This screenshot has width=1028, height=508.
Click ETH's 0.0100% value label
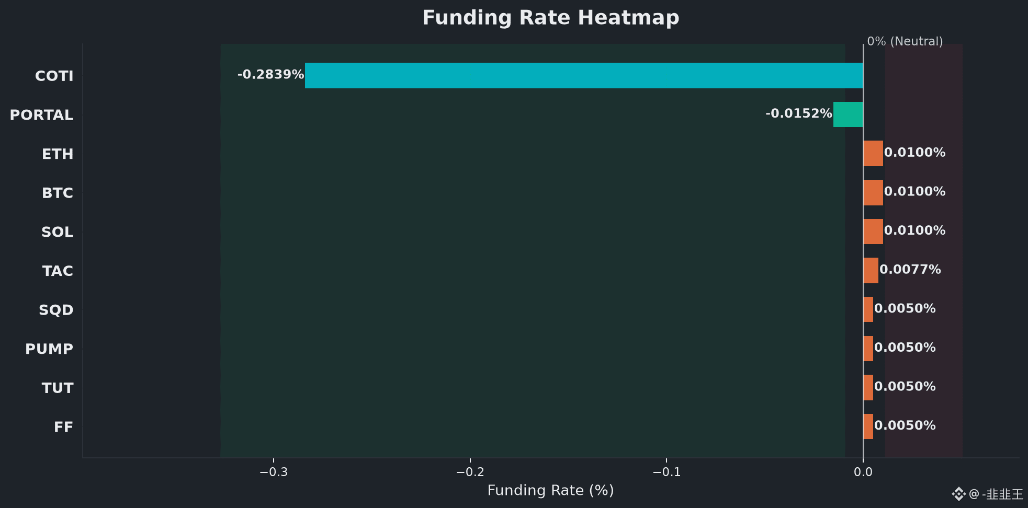(914, 153)
